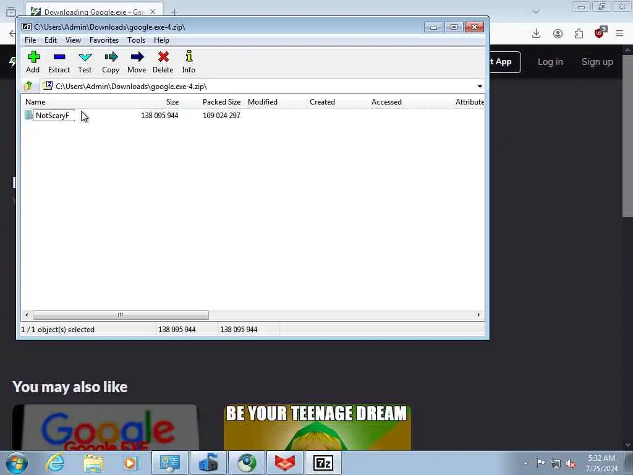Run the Test archive tool

point(85,61)
